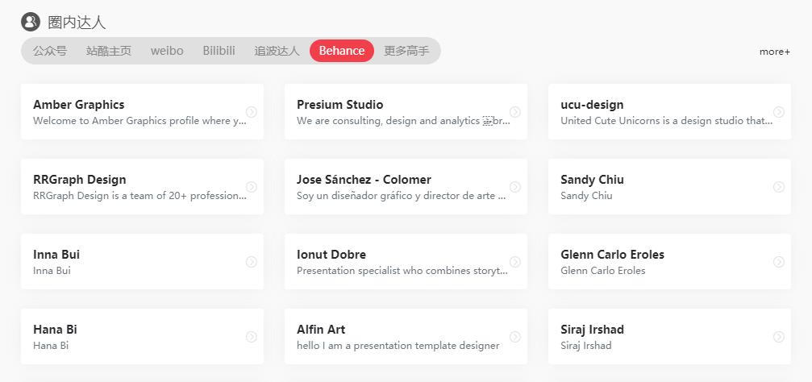
Task: Open the Bilibili tab
Action: tap(219, 51)
